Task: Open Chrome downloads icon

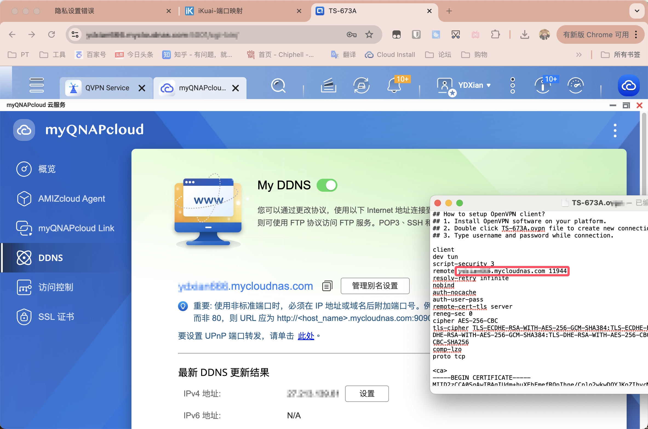Action: pos(525,34)
